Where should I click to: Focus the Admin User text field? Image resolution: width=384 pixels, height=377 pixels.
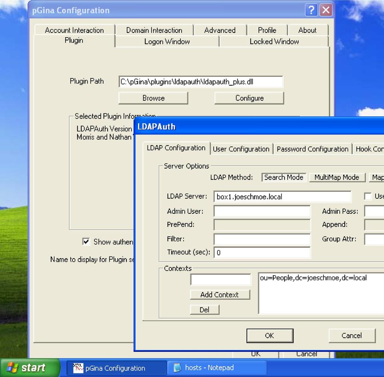pos(262,211)
